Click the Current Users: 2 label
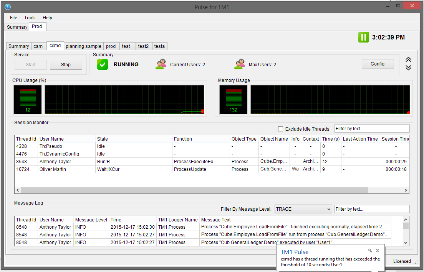424x272 pixels. pyautogui.click(x=188, y=65)
